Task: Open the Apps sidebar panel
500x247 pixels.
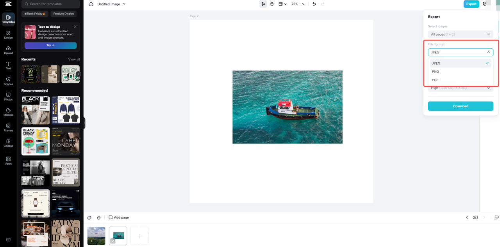Action: [8, 161]
